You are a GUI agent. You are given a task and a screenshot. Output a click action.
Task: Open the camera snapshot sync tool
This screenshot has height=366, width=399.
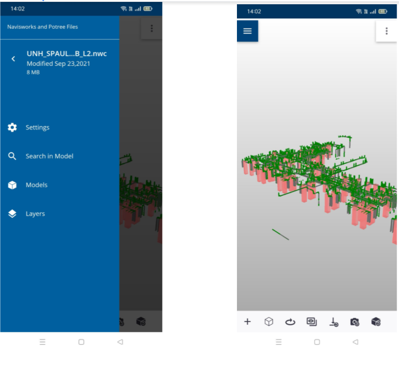click(x=354, y=322)
